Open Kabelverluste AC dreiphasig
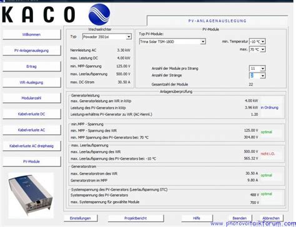Image resolution: width=296 pixels, height=227 pixels. (32, 146)
